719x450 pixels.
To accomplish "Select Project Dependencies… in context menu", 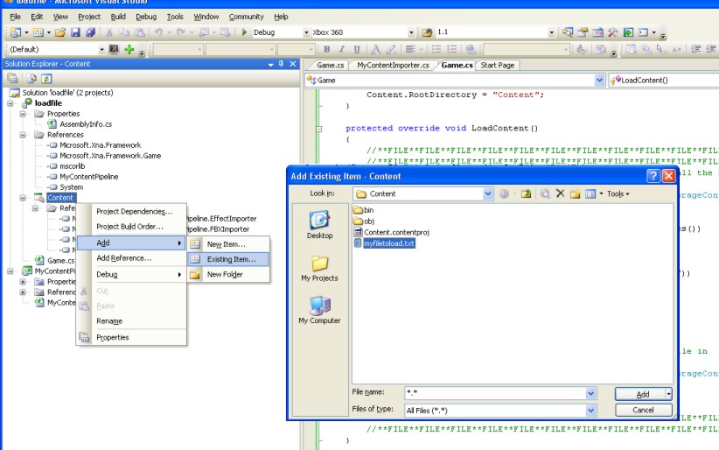I will tap(134, 211).
